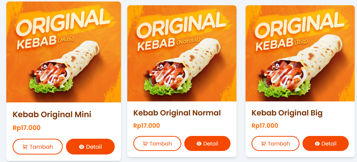Click Rp17.000 price on Kebab Original Mini
This screenshot has width=357, height=162.
pos(27,128)
